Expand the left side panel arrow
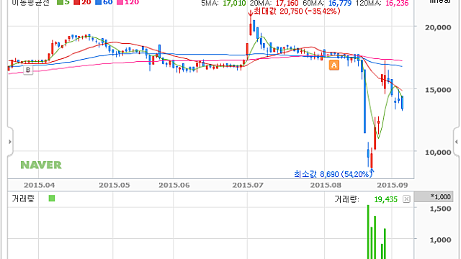The width and height of the screenshot is (461, 259). pos(10,142)
